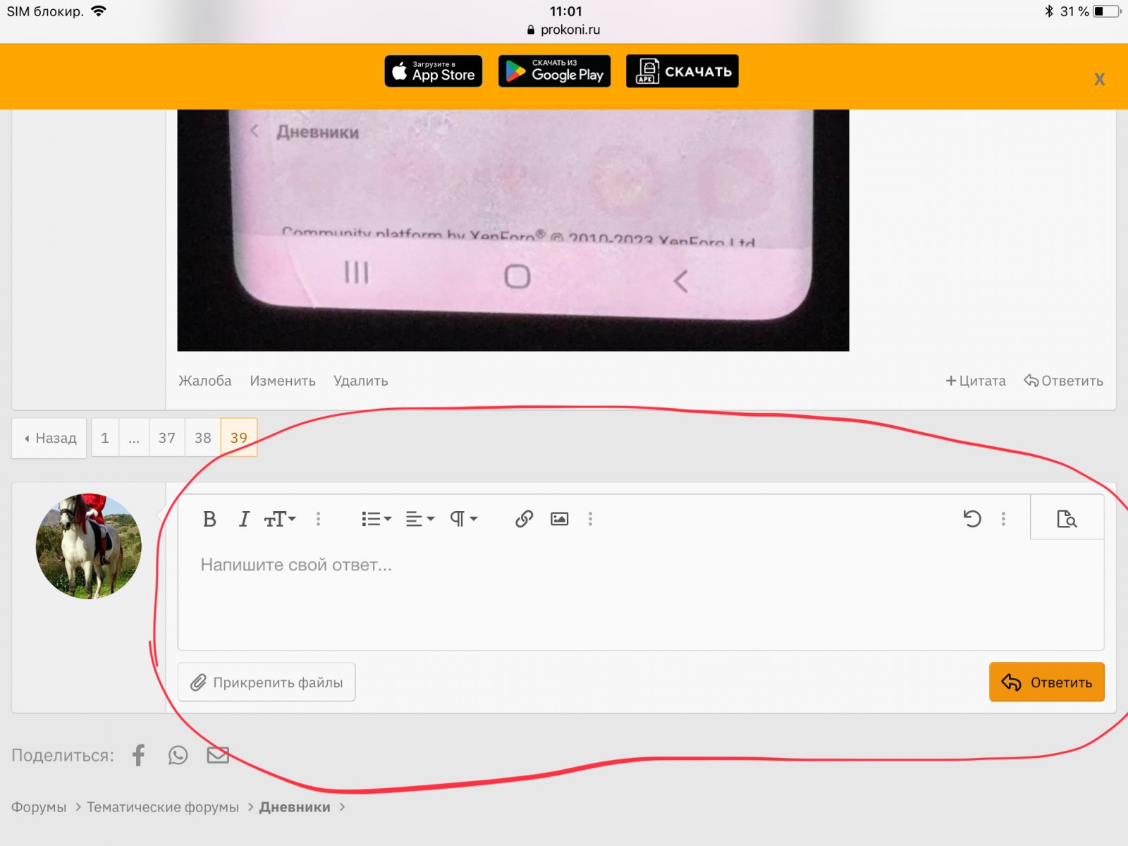Toggle bold formatting in the reply editor

[x=209, y=520]
